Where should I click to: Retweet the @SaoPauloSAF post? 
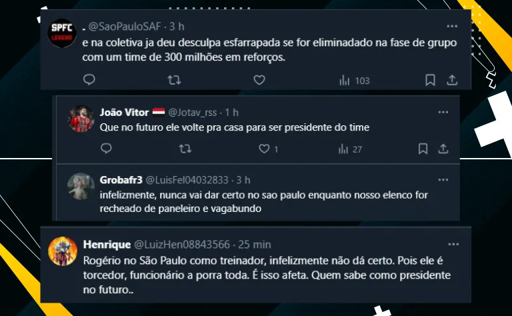tap(174, 80)
